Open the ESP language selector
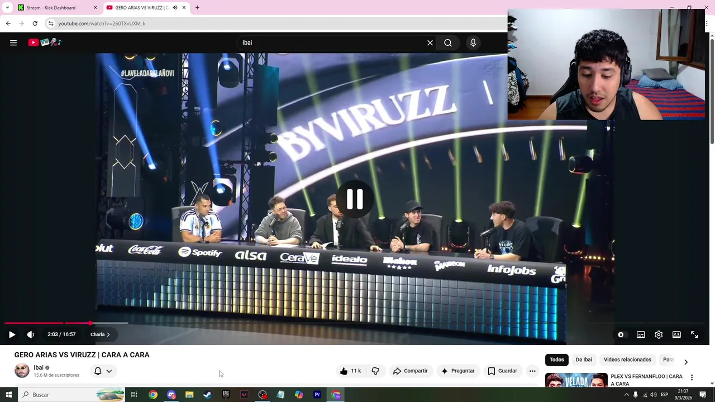 click(665, 395)
